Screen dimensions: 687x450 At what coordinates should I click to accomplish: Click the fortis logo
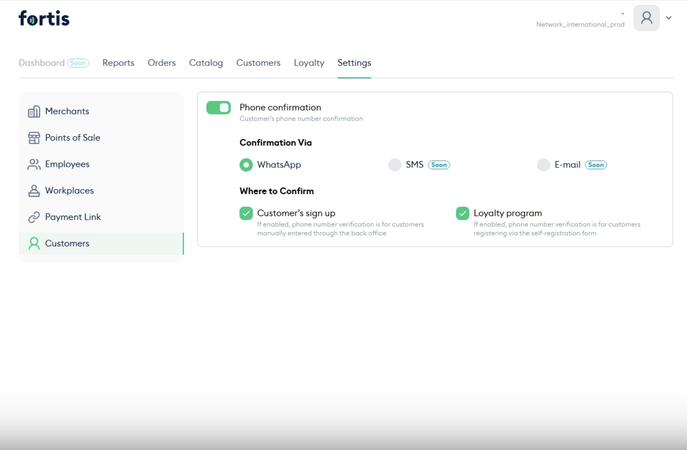tap(44, 18)
